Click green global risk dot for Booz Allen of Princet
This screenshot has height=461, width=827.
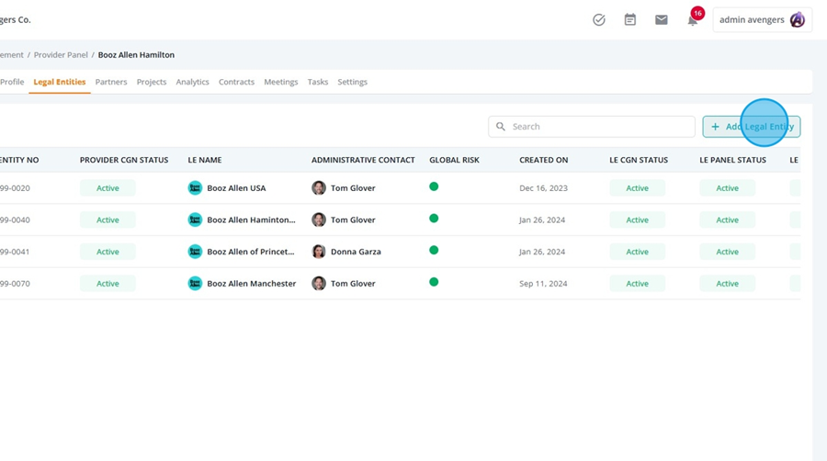434,251
